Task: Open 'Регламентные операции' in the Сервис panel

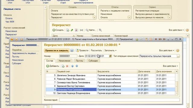Action: (147, 11)
